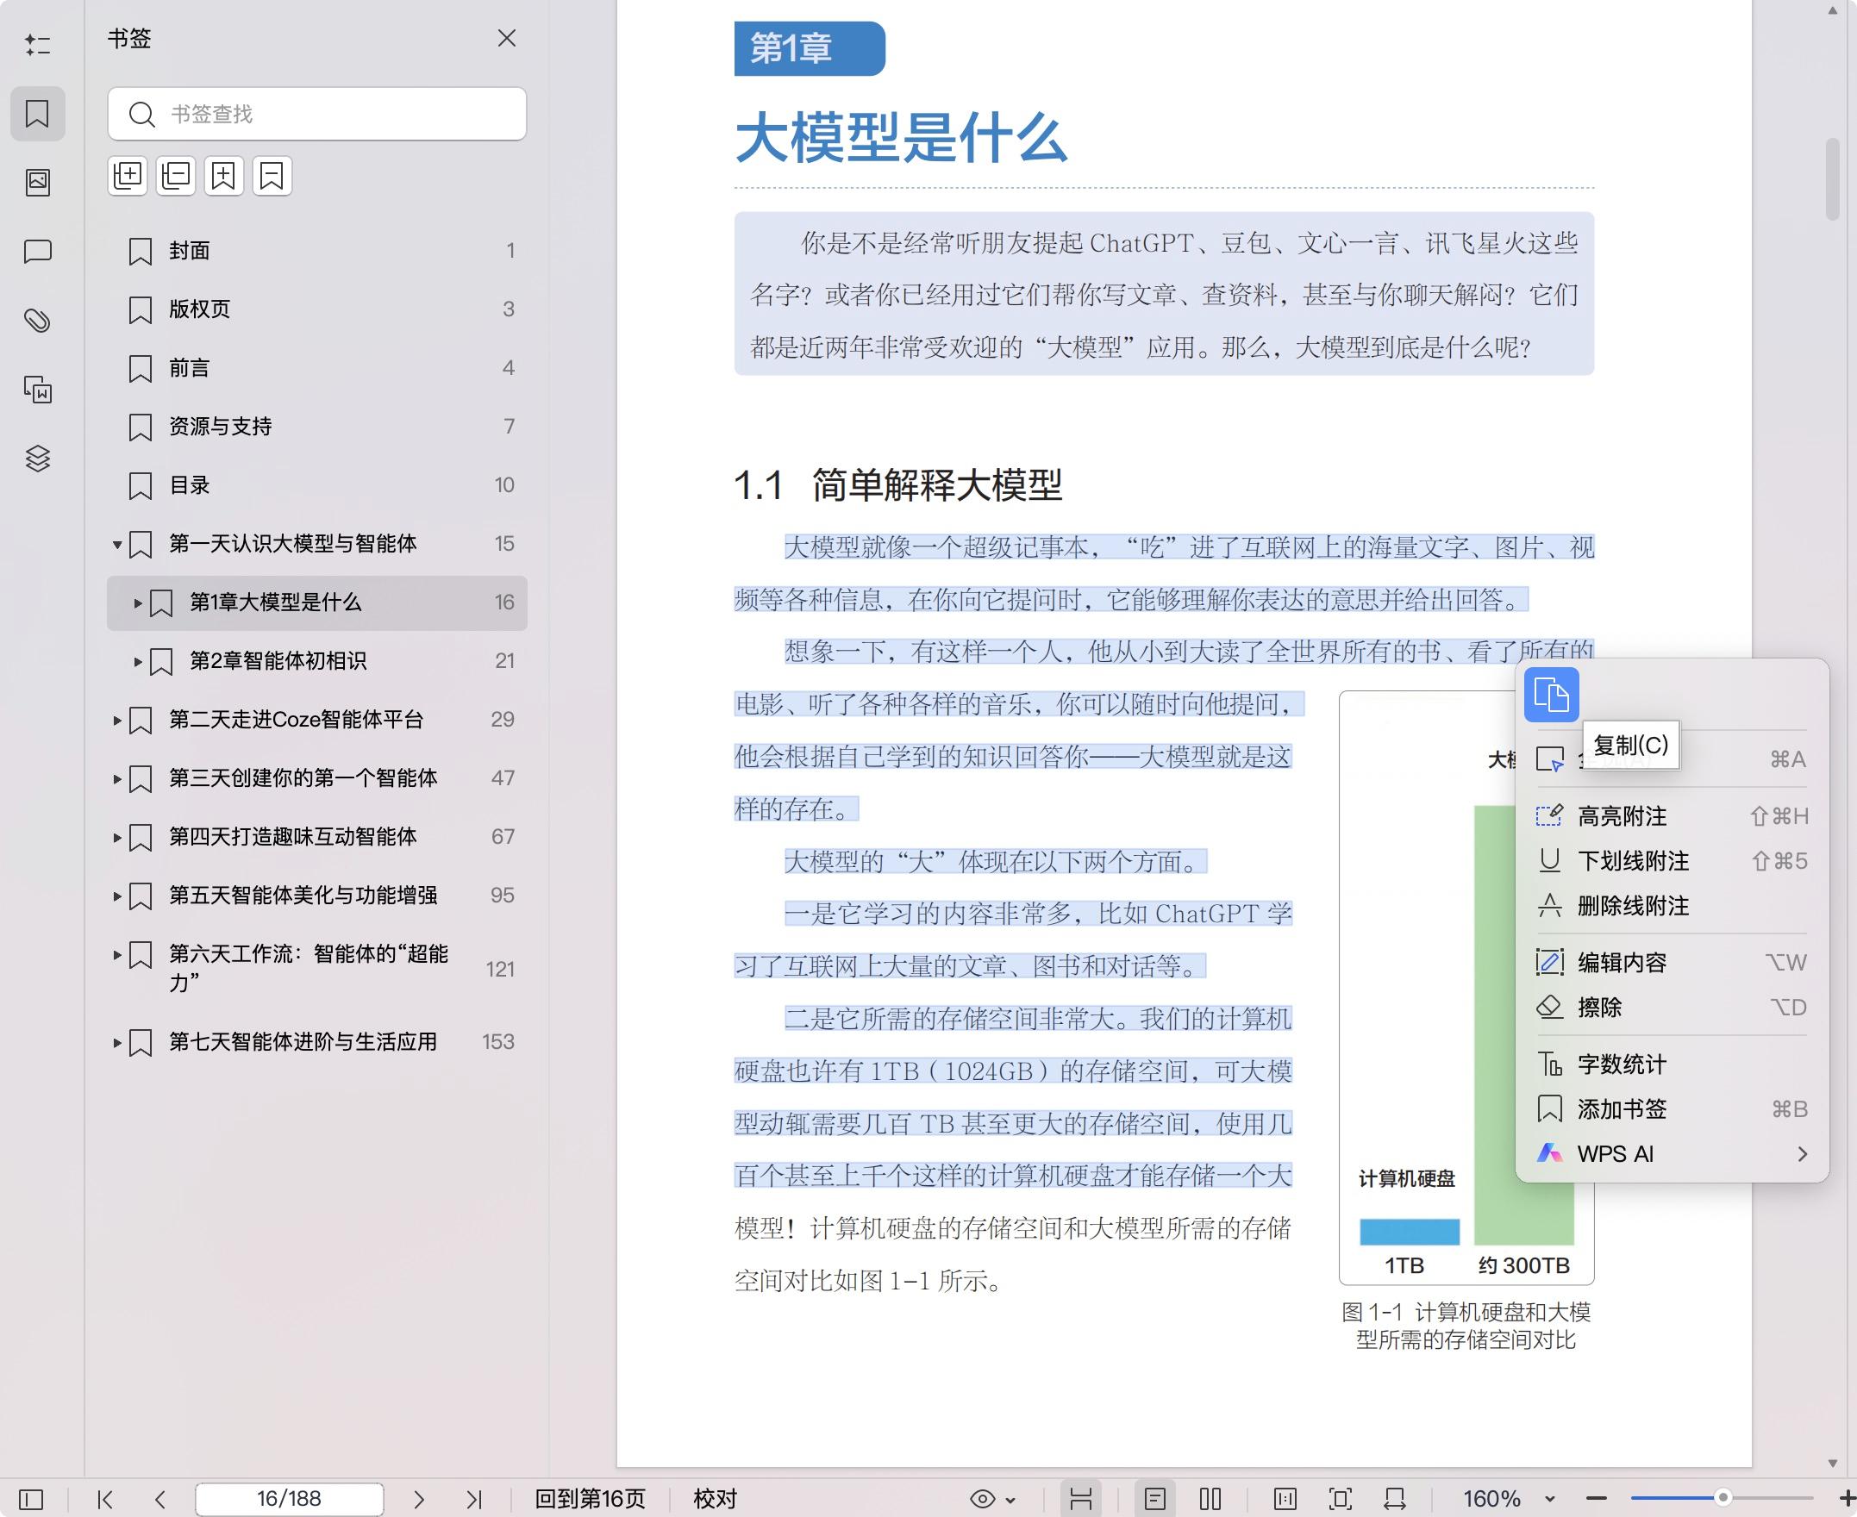
Task: Choose 高亮附注 from context menu
Action: coord(1671,816)
